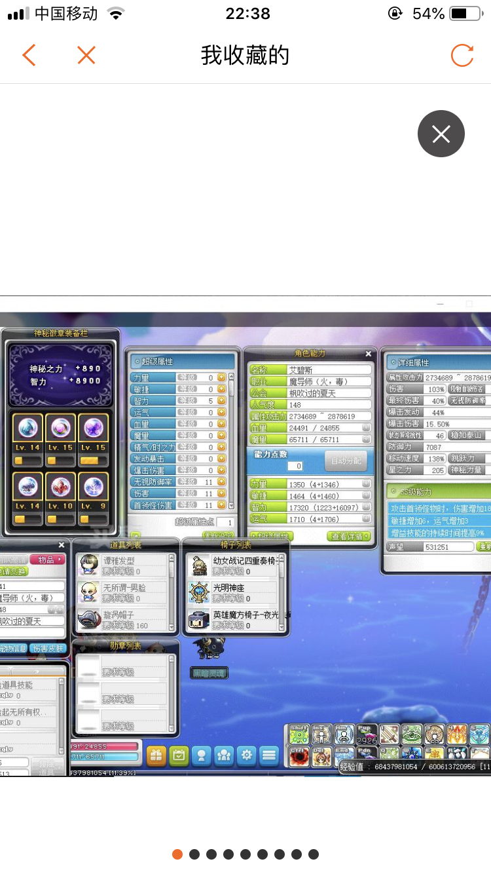Click the 超级属性 panel header

click(182, 361)
